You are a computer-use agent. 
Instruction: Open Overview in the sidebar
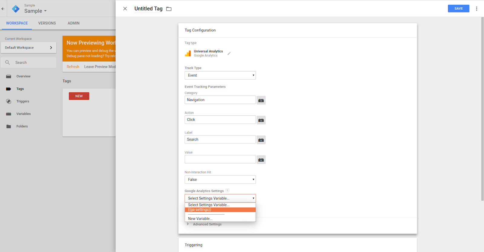coord(23,76)
